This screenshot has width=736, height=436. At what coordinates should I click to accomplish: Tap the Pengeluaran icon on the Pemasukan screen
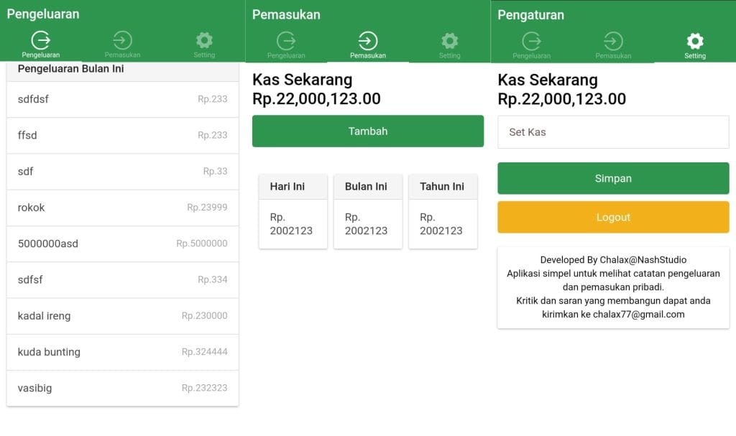[x=286, y=41]
